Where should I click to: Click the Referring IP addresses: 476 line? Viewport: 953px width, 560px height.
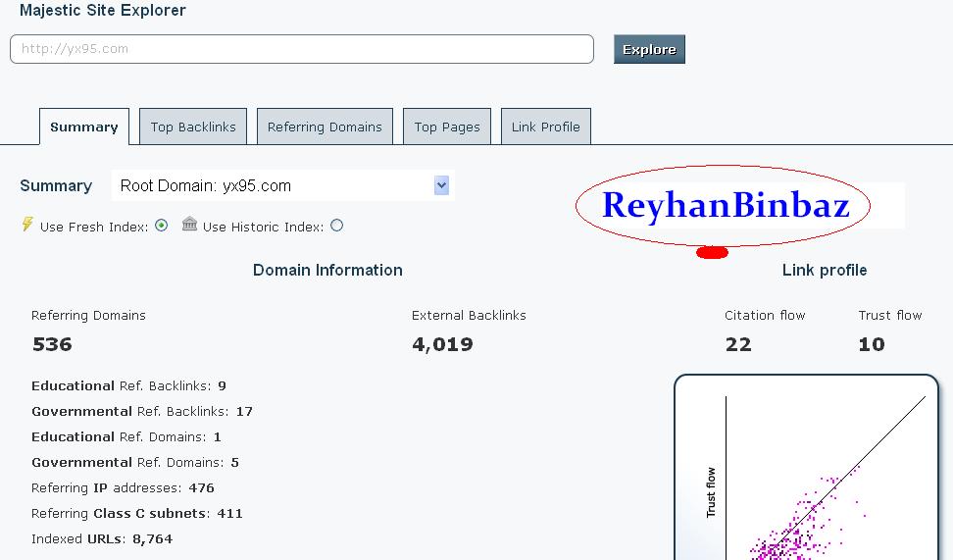pyautogui.click(x=123, y=487)
